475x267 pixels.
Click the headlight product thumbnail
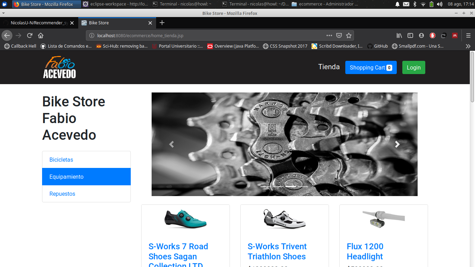[384, 219]
